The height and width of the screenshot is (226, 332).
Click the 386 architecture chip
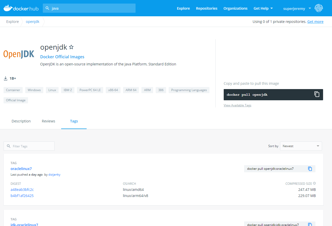coord(161,90)
